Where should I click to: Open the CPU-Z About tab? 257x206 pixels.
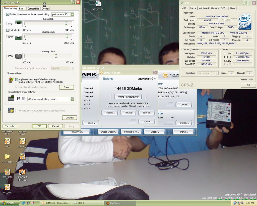pos(232,8)
